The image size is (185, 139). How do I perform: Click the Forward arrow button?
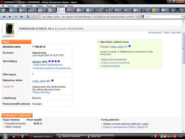[16, 17]
